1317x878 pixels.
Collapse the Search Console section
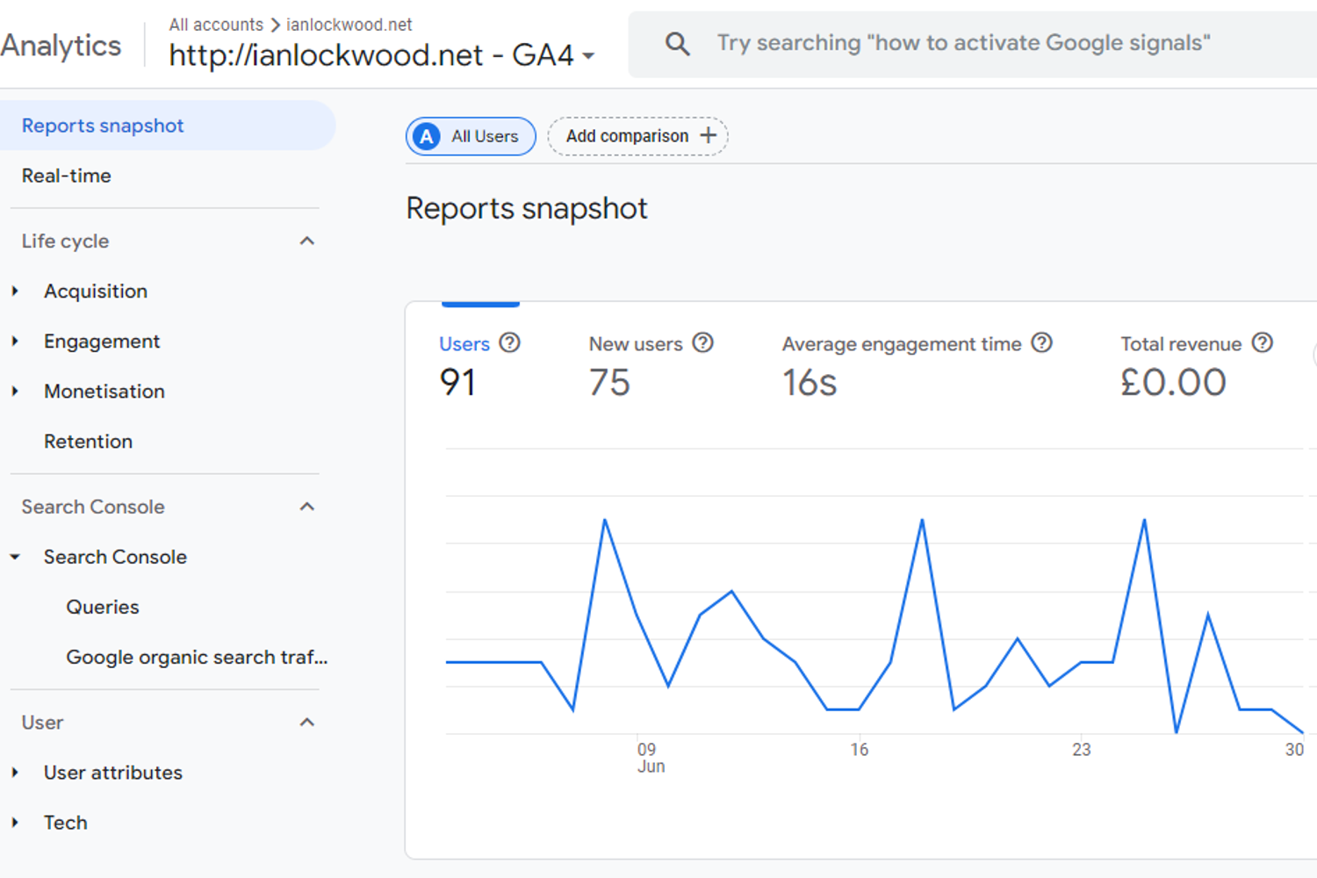click(x=306, y=507)
